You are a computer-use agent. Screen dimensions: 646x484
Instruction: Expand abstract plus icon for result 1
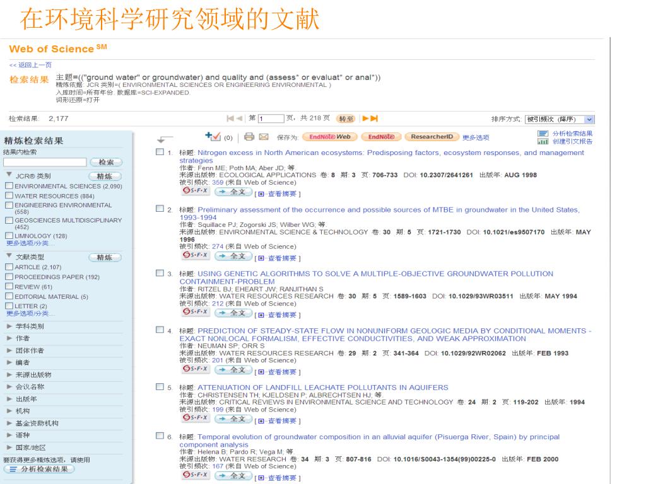[261, 194]
